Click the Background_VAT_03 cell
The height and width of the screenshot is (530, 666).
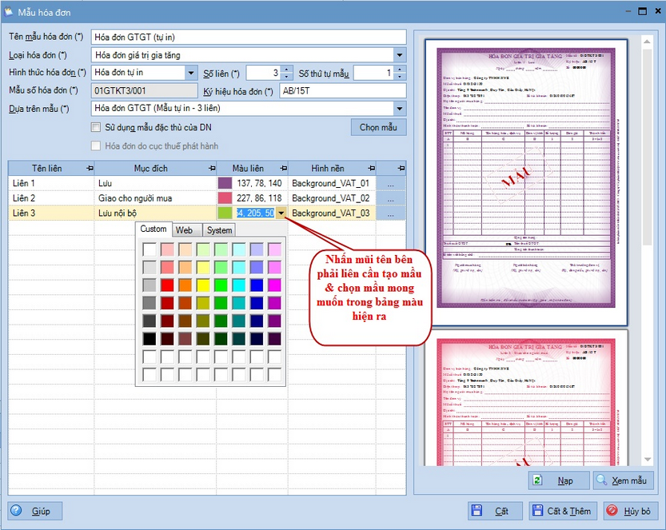pos(332,213)
